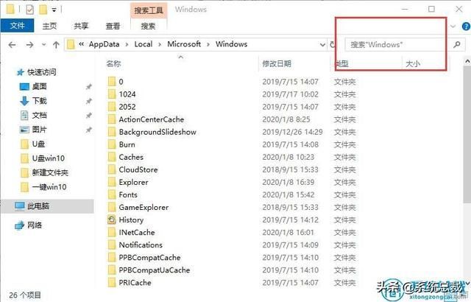Go up one folder level arrow

(56, 45)
